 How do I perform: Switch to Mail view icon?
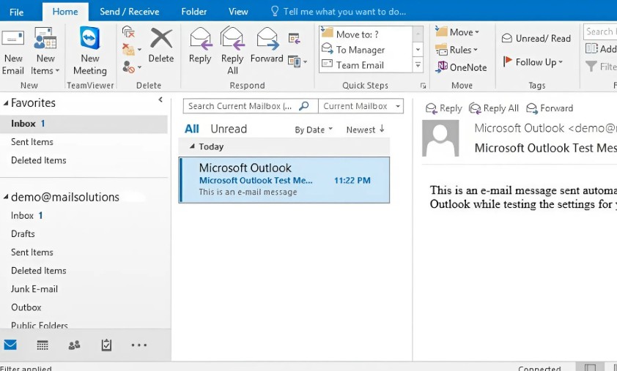pos(10,345)
